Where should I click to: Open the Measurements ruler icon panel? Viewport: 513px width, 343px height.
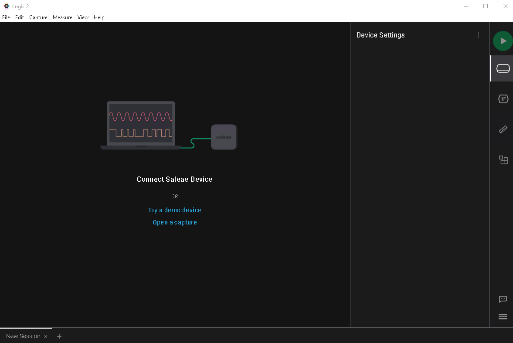[x=503, y=129]
